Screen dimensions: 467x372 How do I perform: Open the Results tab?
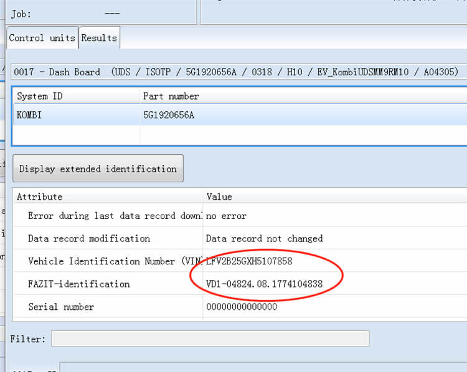[x=99, y=38]
